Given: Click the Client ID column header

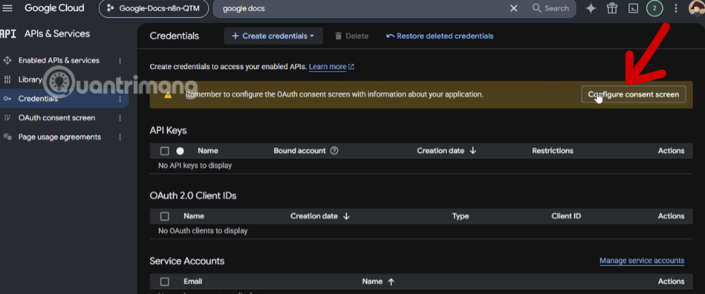Looking at the screenshot, I should (x=566, y=216).
